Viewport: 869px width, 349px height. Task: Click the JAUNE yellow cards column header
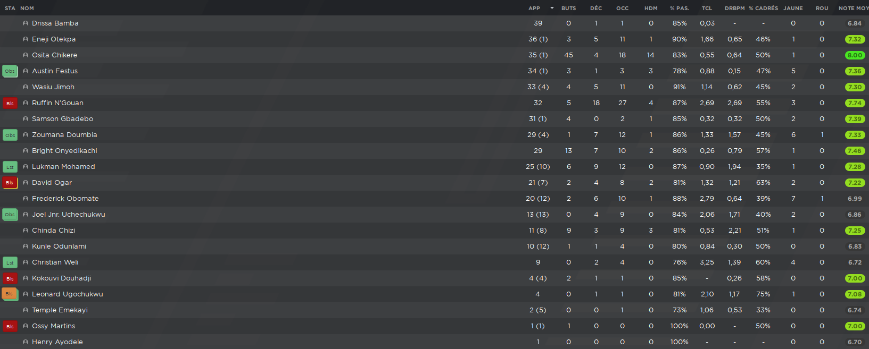(793, 8)
